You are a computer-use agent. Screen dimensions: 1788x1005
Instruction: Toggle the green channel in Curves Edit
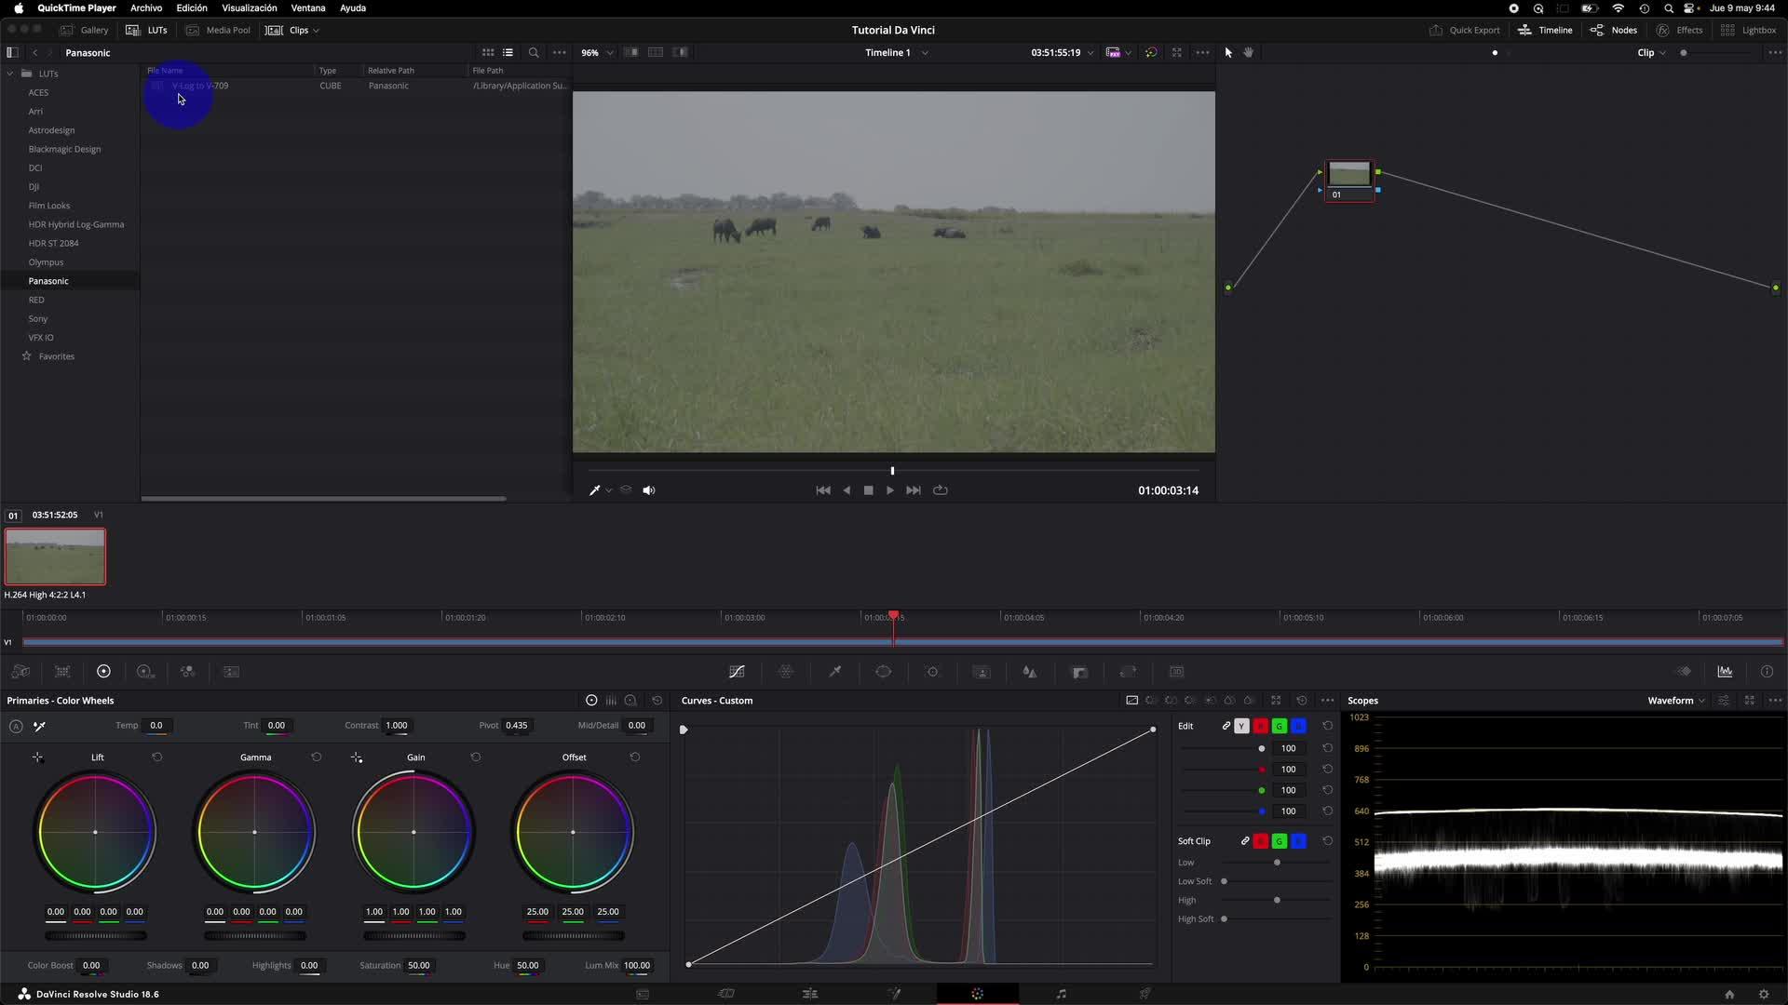1280,726
